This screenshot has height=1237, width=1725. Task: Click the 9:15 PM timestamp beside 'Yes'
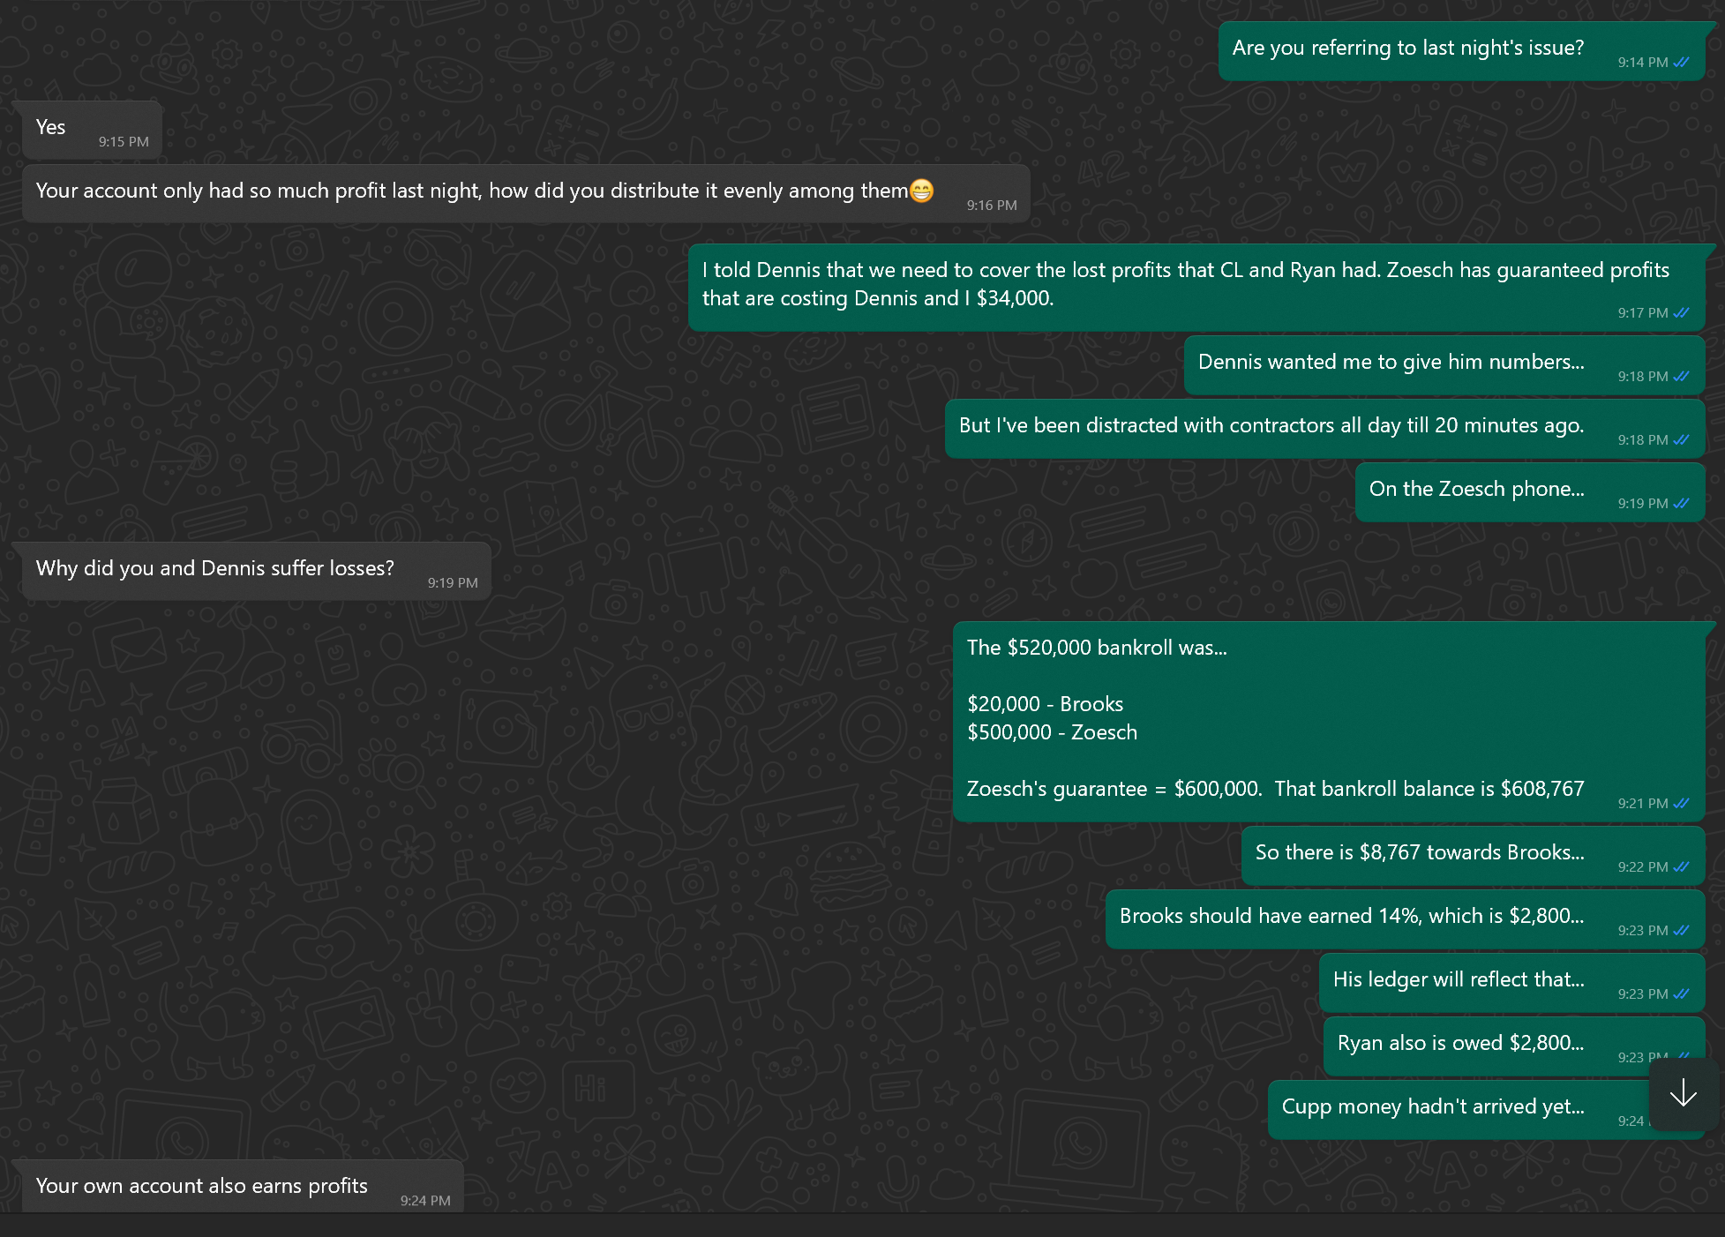click(x=124, y=142)
